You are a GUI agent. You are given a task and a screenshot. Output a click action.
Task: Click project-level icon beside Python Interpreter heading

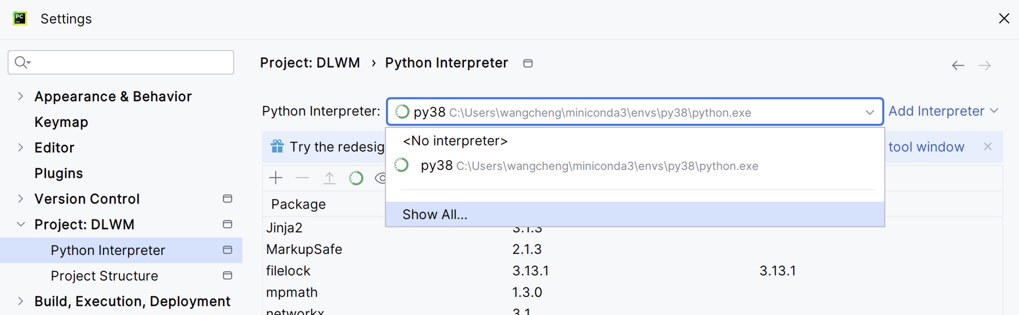pos(528,63)
